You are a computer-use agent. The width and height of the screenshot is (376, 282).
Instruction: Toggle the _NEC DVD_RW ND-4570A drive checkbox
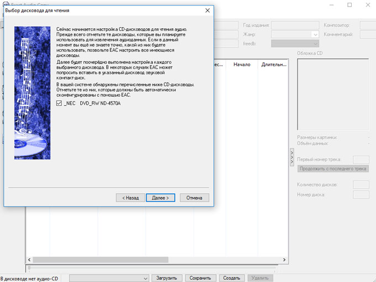point(59,103)
